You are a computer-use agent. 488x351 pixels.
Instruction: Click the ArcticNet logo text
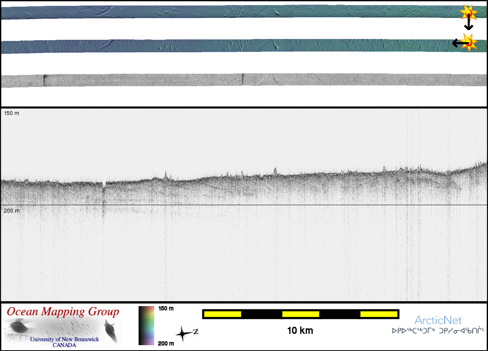coord(438,321)
